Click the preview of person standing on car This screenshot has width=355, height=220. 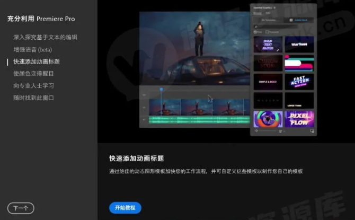pyautogui.click(x=194, y=48)
